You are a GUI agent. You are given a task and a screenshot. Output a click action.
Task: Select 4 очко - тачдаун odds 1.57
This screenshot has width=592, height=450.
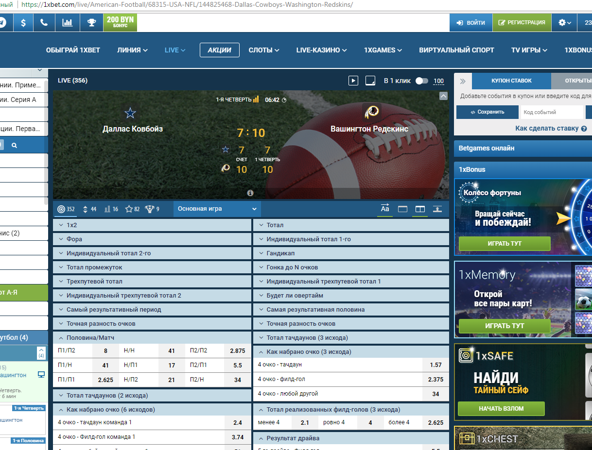pyautogui.click(x=435, y=365)
